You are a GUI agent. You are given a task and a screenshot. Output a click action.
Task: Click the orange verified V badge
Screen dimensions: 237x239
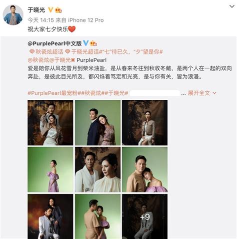point(50,10)
